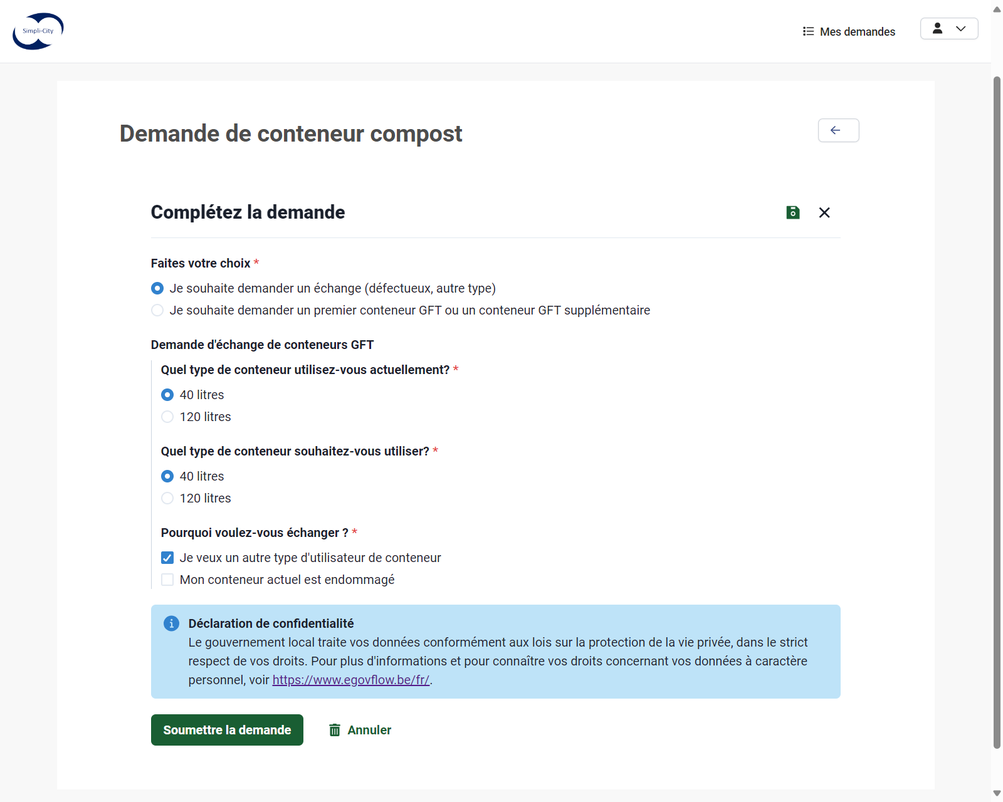The height and width of the screenshot is (802, 1003).
Task: Click the info icon in privacy notice
Action: point(171,623)
